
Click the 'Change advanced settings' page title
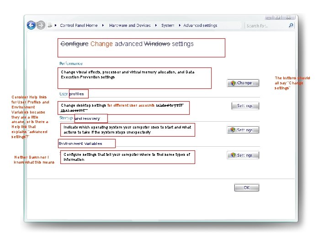(x=127, y=44)
